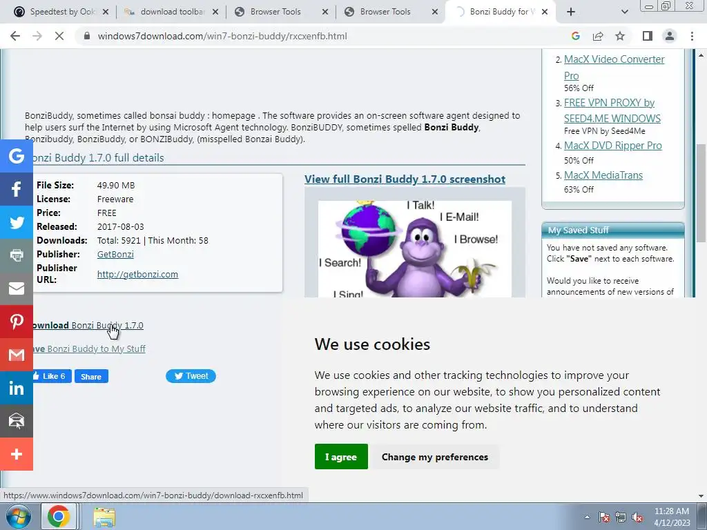Screen dimensions: 707x530
Task: Share via Gmail sidebar icon
Action: coord(17,355)
